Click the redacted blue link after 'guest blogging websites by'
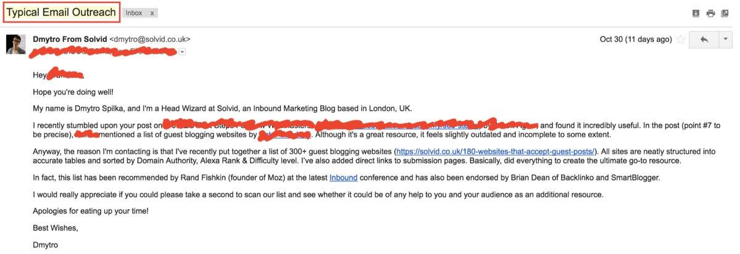 285,135
